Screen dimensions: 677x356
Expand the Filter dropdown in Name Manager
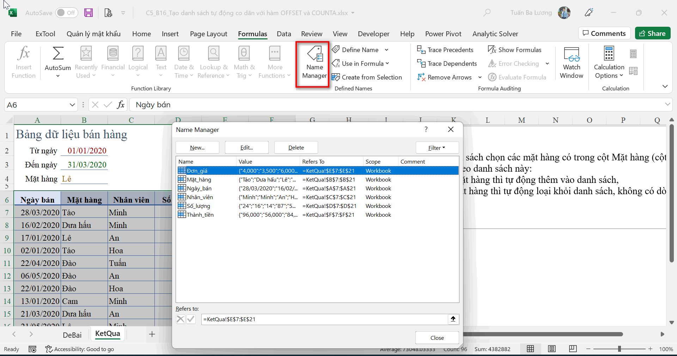[x=437, y=148]
